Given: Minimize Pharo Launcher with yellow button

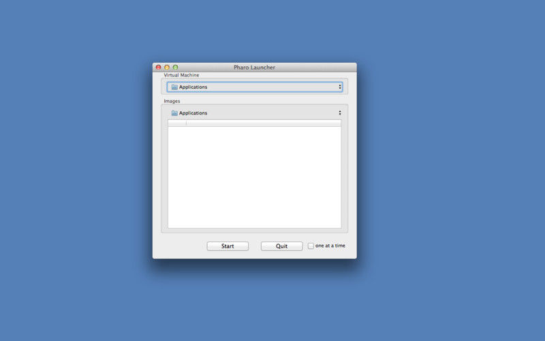Looking at the screenshot, I should coord(167,67).
